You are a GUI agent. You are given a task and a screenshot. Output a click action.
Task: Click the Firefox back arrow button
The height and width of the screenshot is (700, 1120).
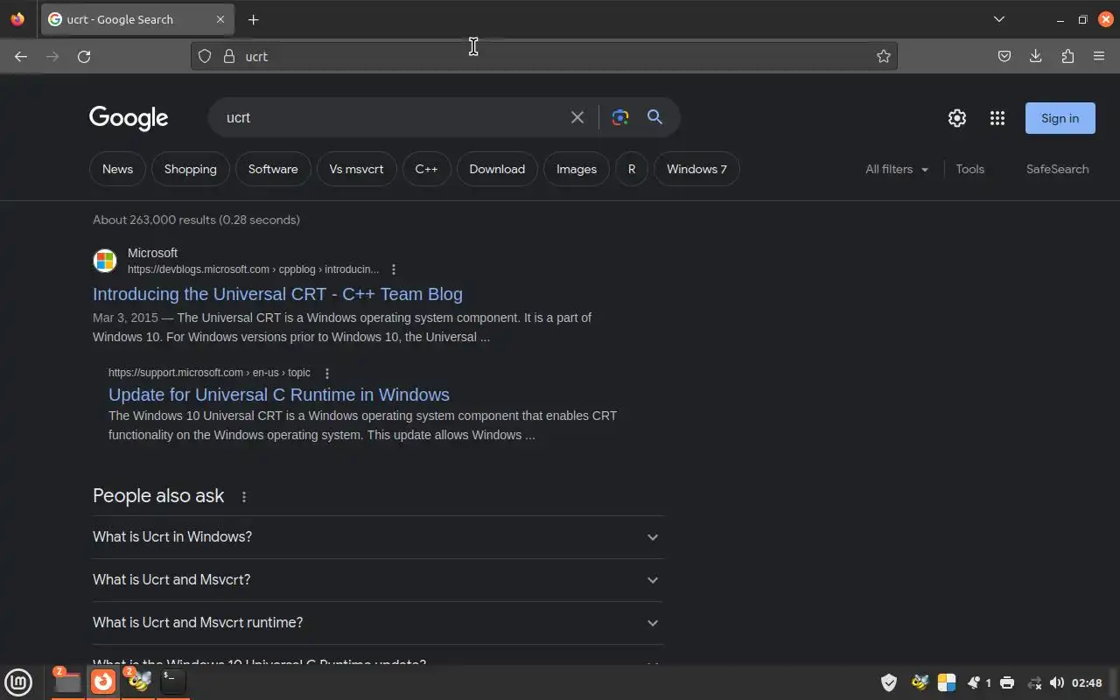[x=21, y=56]
